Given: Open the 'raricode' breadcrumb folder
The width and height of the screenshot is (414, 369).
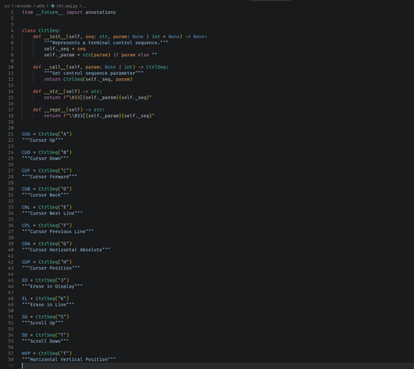Looking at the screenshot, I should point(23,6).
